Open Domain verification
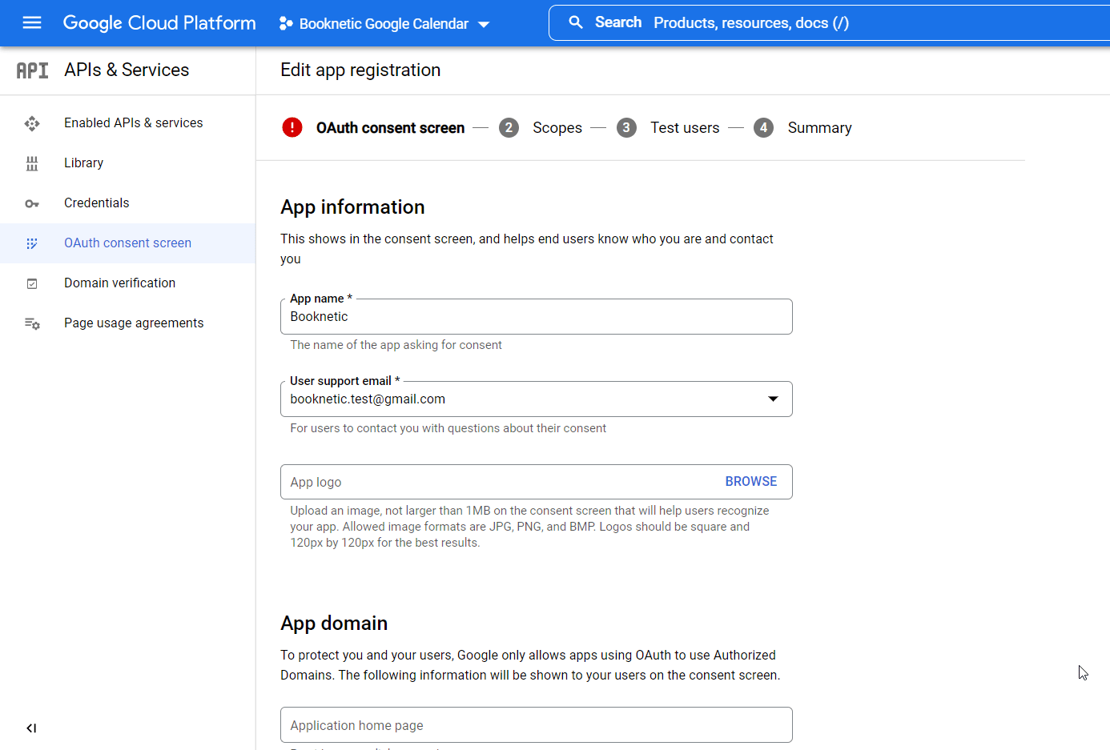 tap(119, 283)
